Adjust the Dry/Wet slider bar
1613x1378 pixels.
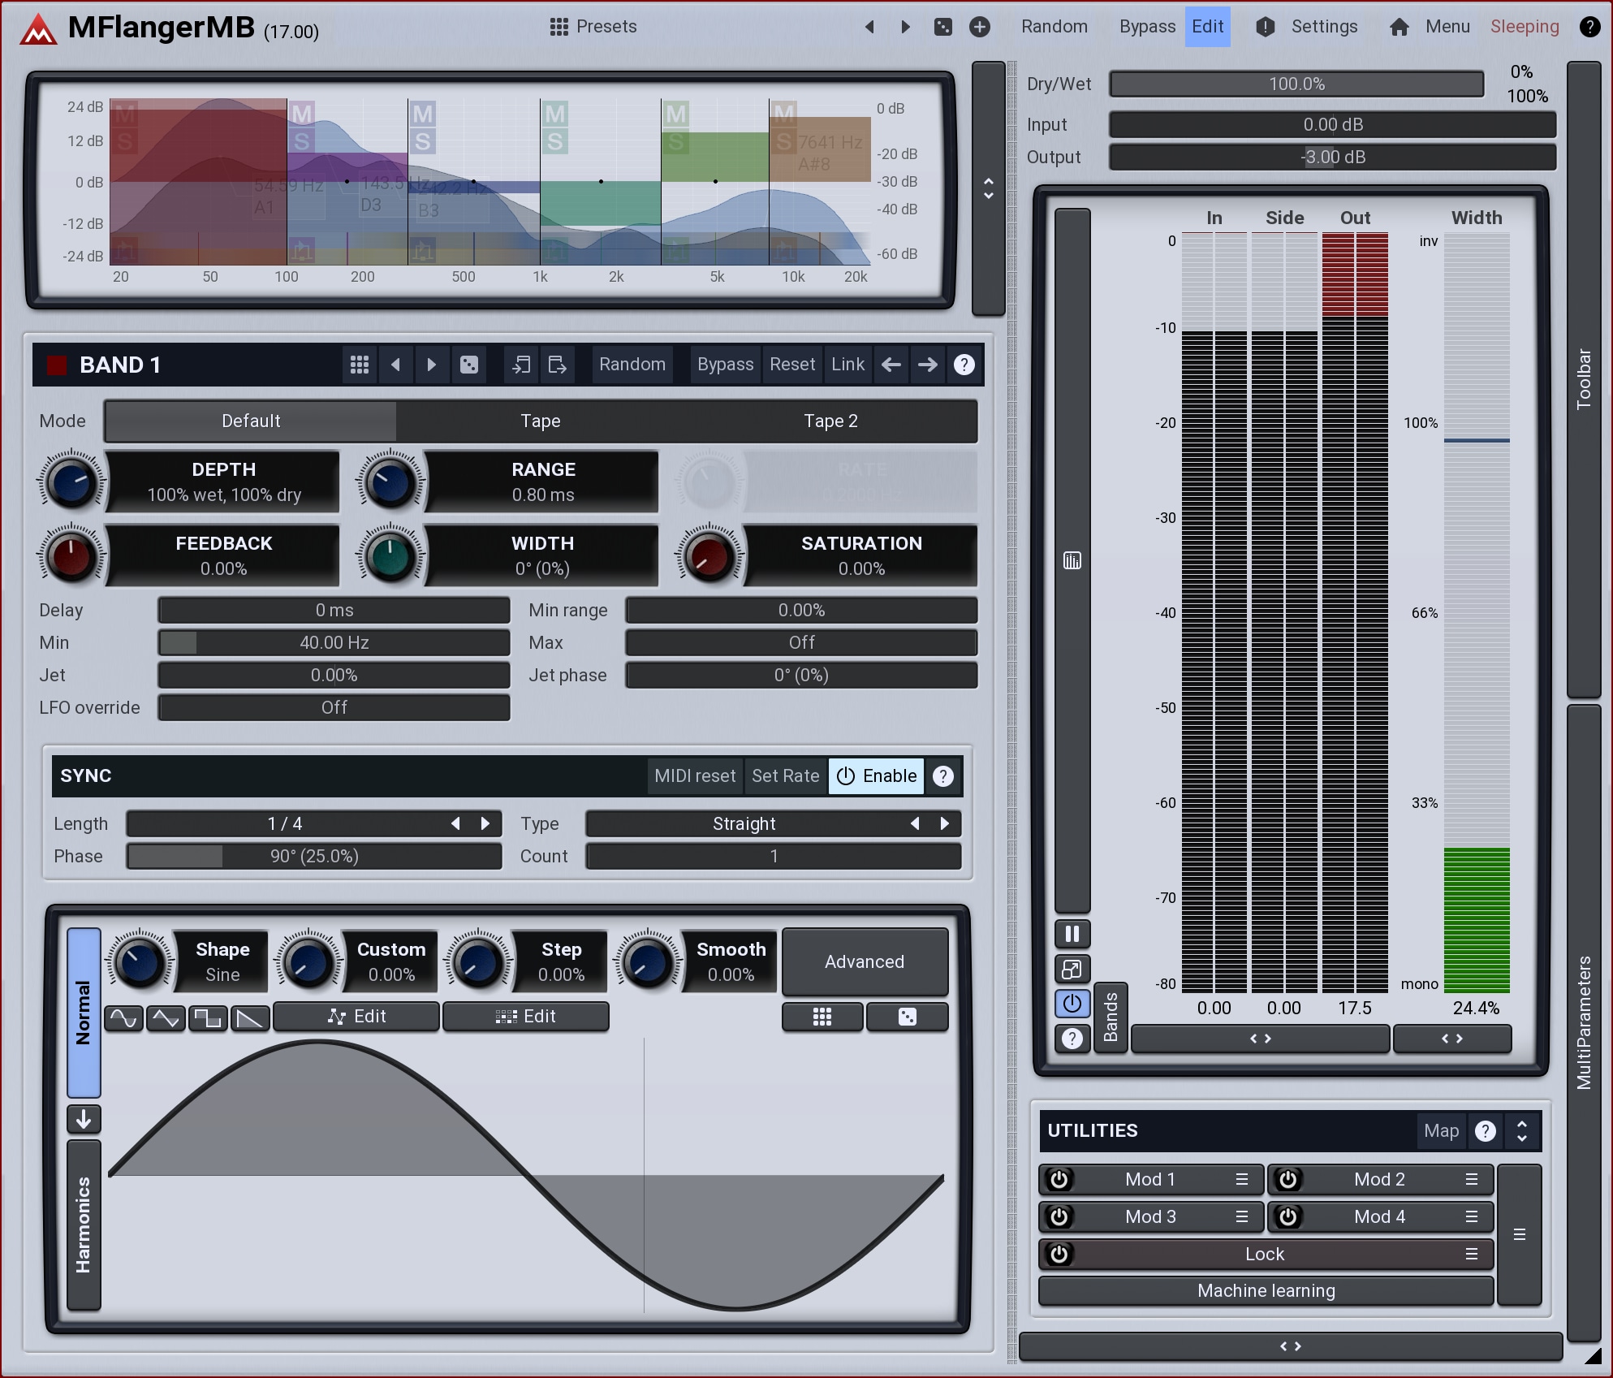click(1296, 84)
